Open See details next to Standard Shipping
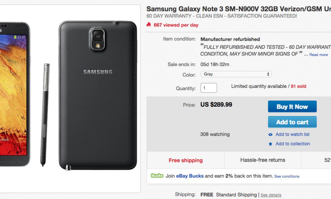 click(271, 195)
